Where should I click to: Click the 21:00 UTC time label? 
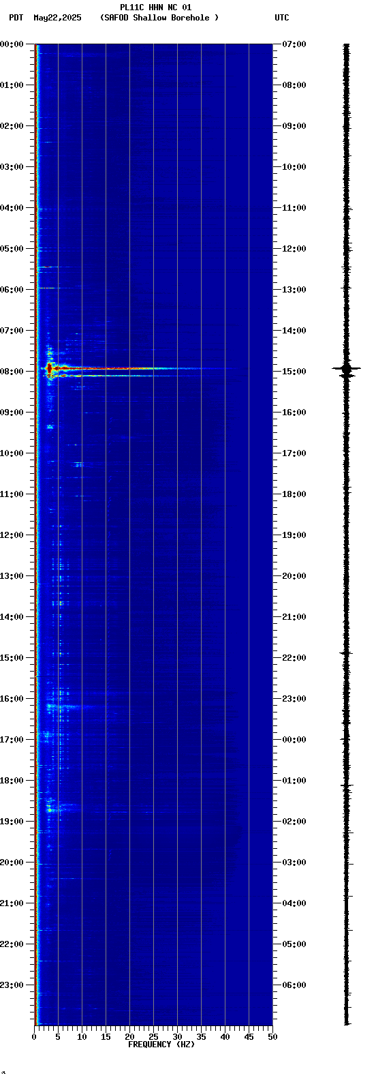(294, 617)
